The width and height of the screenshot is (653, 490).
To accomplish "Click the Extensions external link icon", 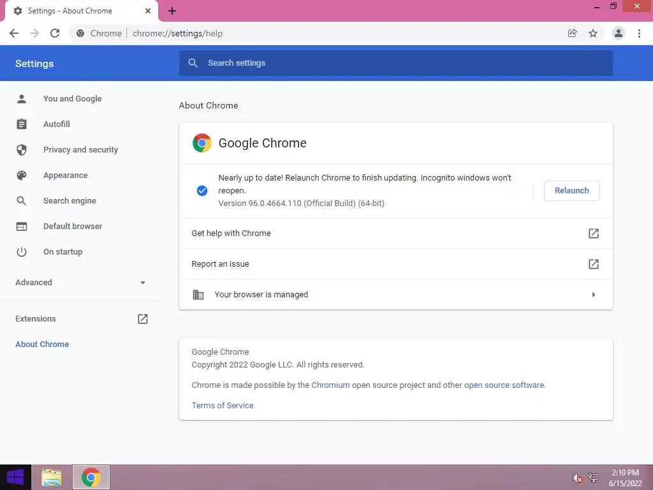I will tap(143, 319).
